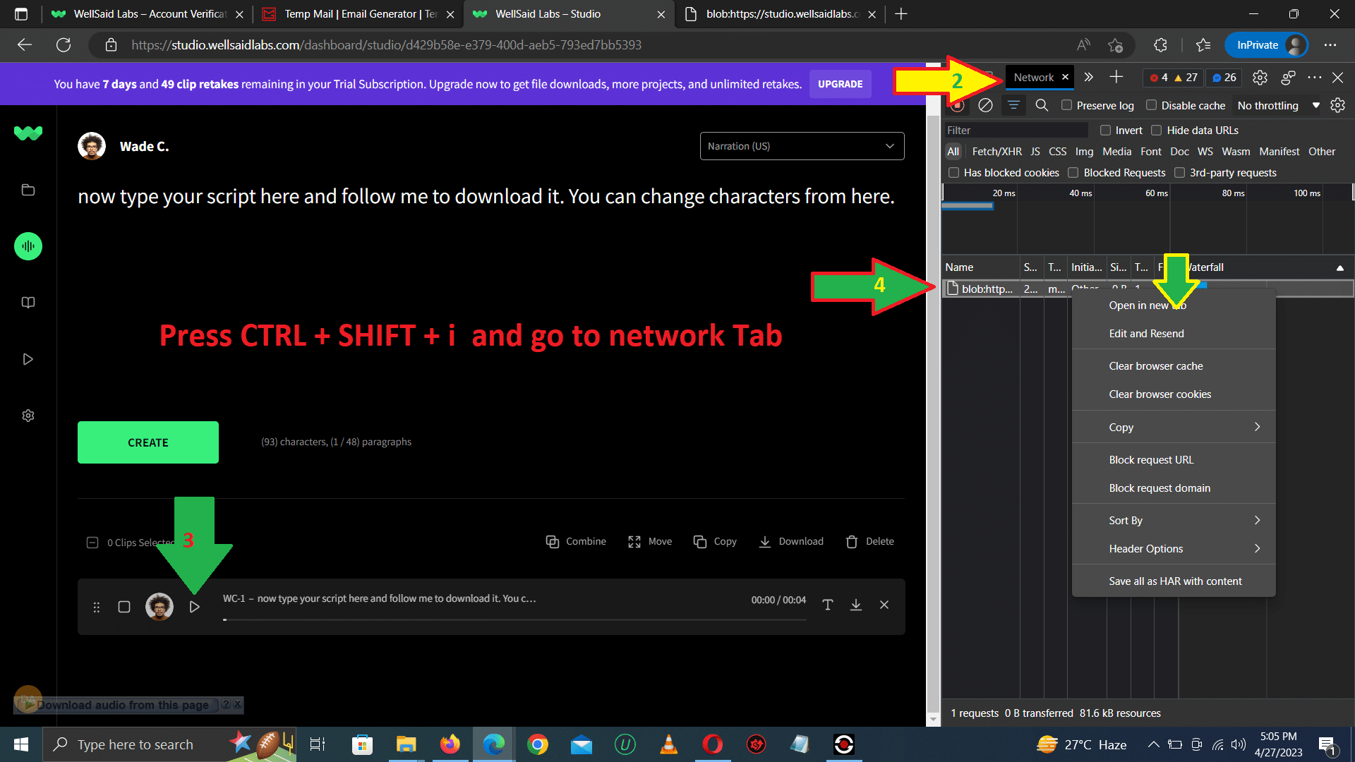The width and height of the screenshot is (1355, 762).
Task: Open the Narration (US) style dropdown
Action: tap(802, 146)
